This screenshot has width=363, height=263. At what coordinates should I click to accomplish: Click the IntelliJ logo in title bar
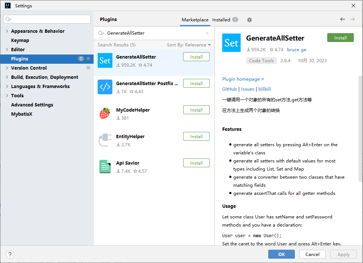tap(8, 6)
